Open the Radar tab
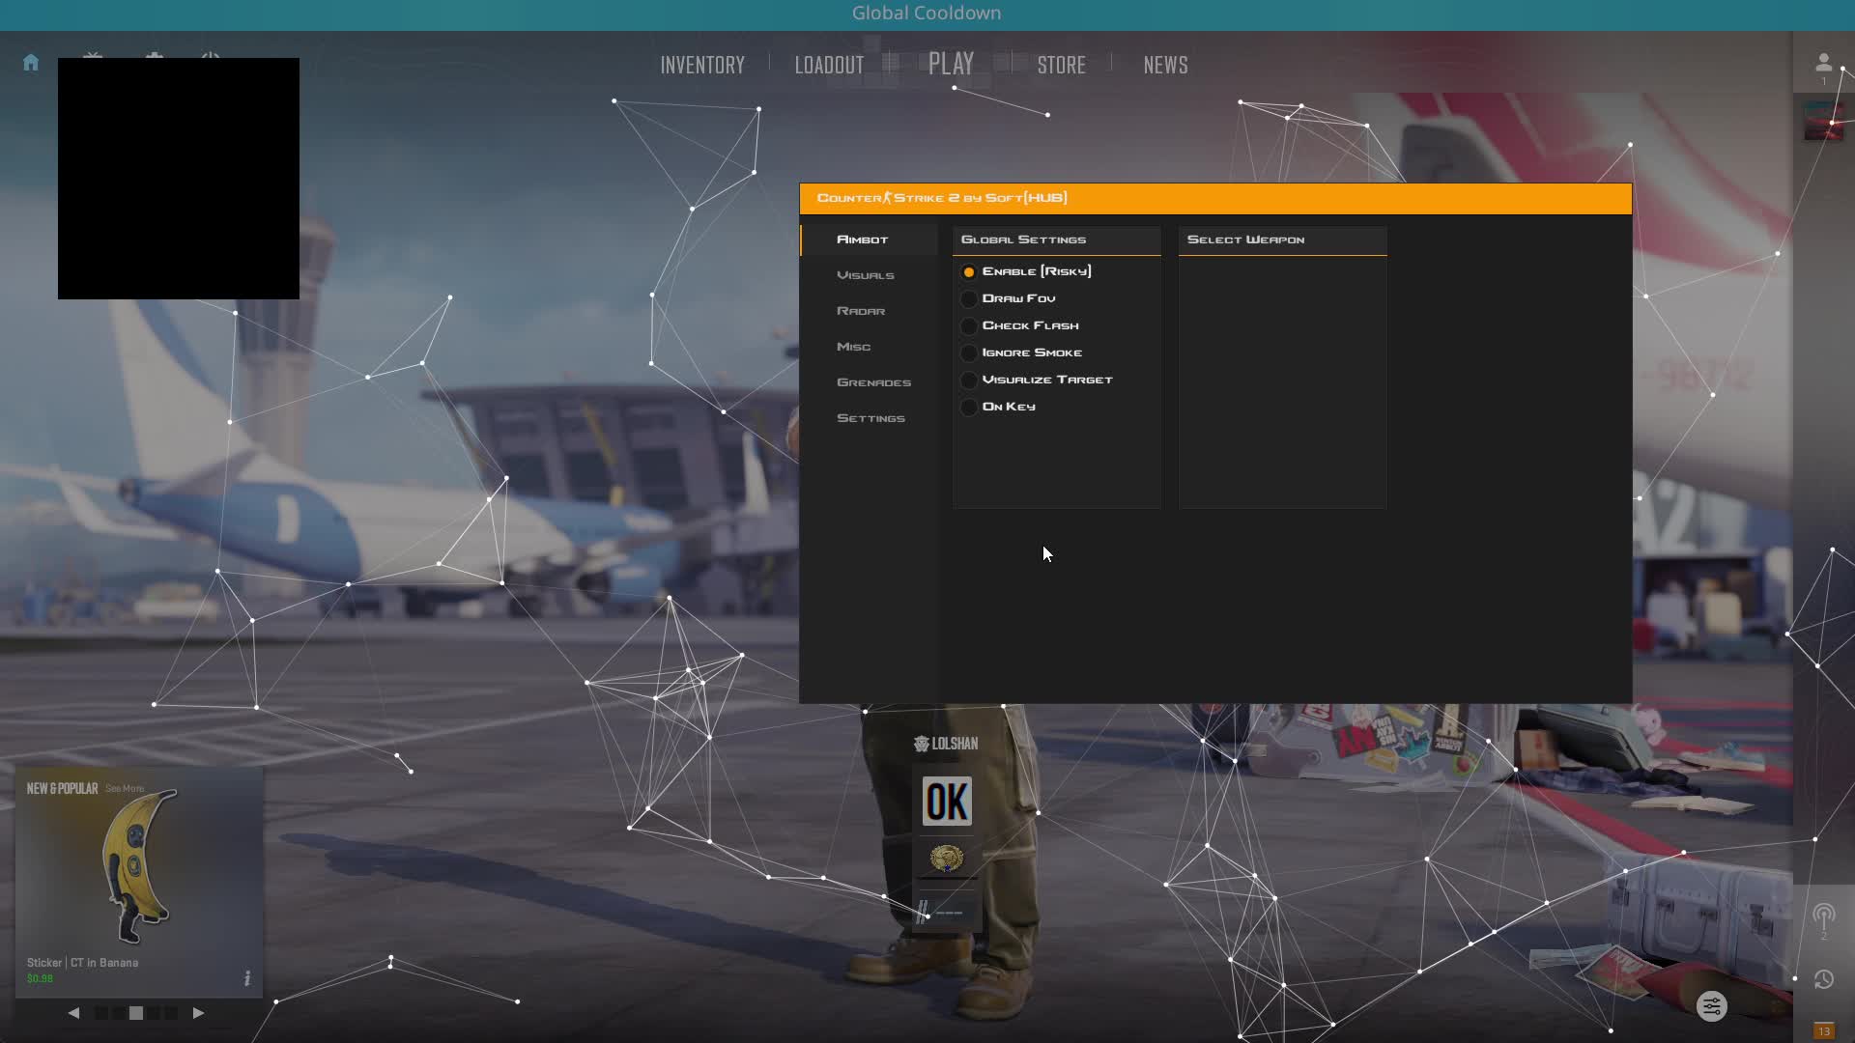The image size is (1855, 1043). click(x=861, y=311)
